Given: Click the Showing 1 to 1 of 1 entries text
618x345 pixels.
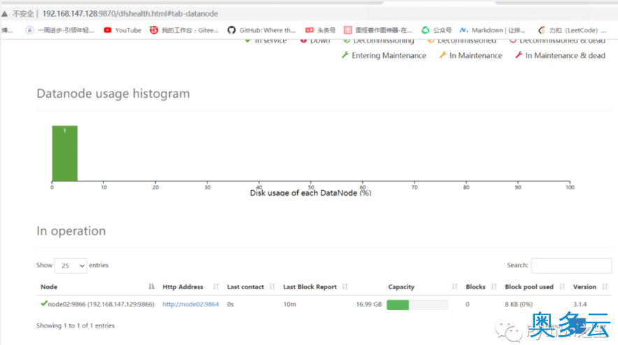Looking at the screenshot, I should tap(76, 325).
